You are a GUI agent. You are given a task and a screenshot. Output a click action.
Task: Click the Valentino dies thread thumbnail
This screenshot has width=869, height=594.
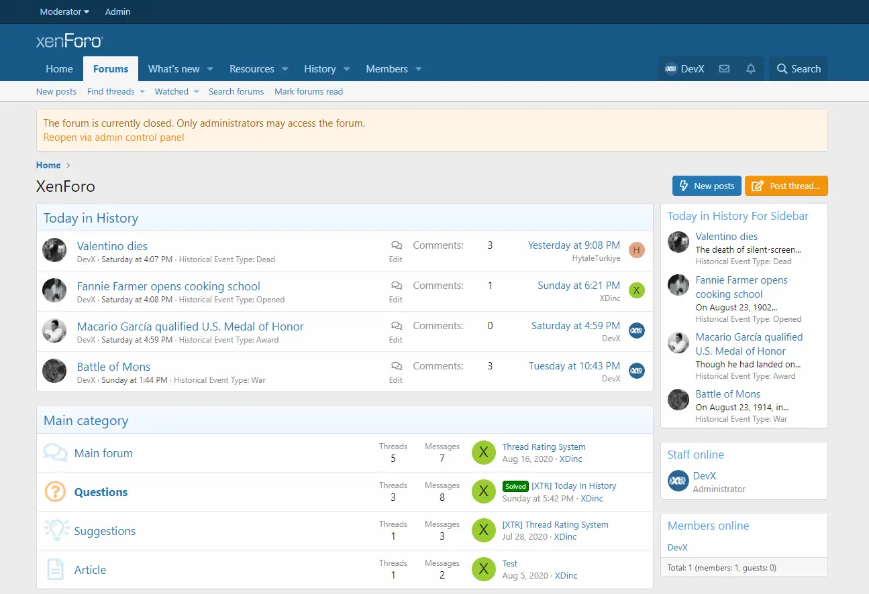(54, 250)
